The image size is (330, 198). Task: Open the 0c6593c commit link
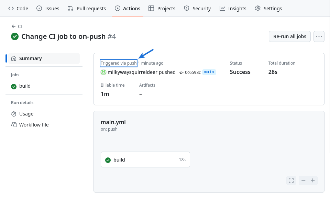(x=192, y=73)
